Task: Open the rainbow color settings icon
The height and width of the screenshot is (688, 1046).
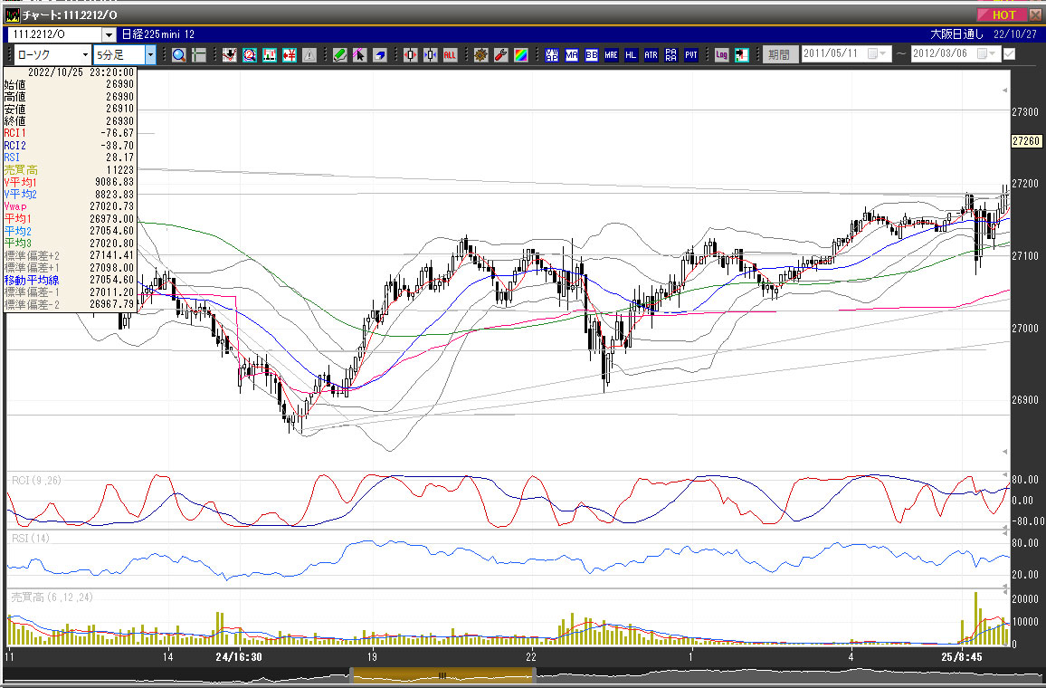Action: pyautogui.click(x=521, y=54)
